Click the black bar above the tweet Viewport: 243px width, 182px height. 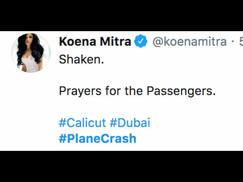(122, 15)
